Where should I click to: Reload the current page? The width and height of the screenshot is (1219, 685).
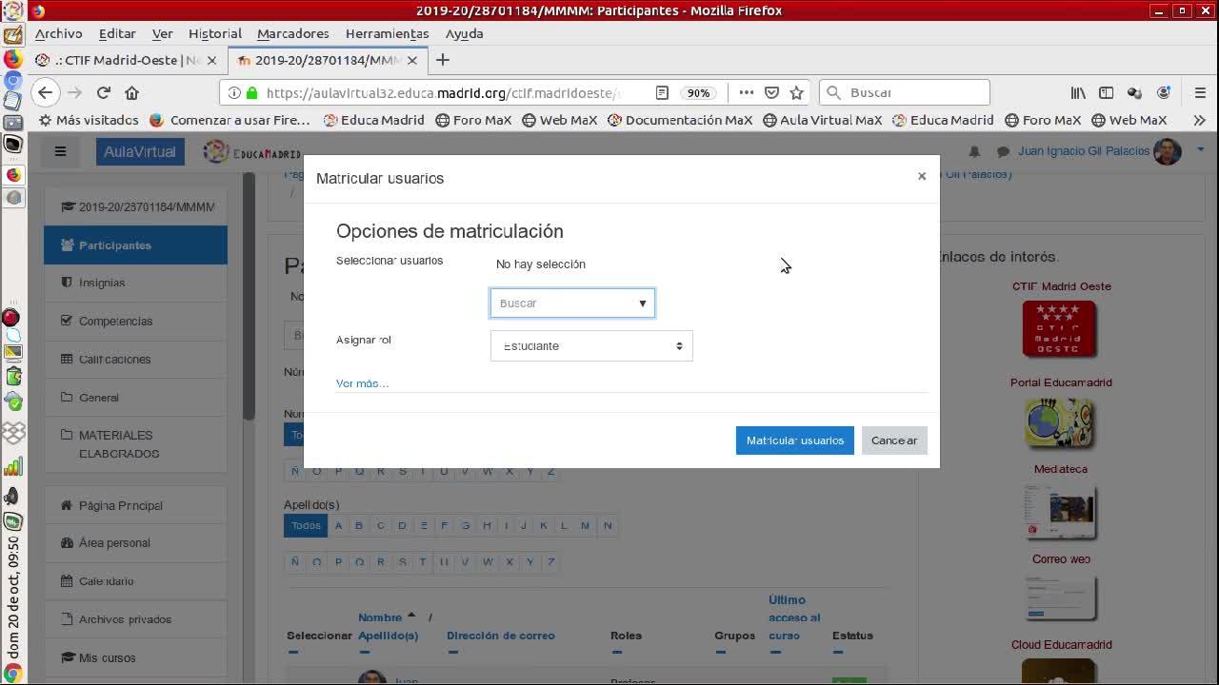click(x=104, y=92)
